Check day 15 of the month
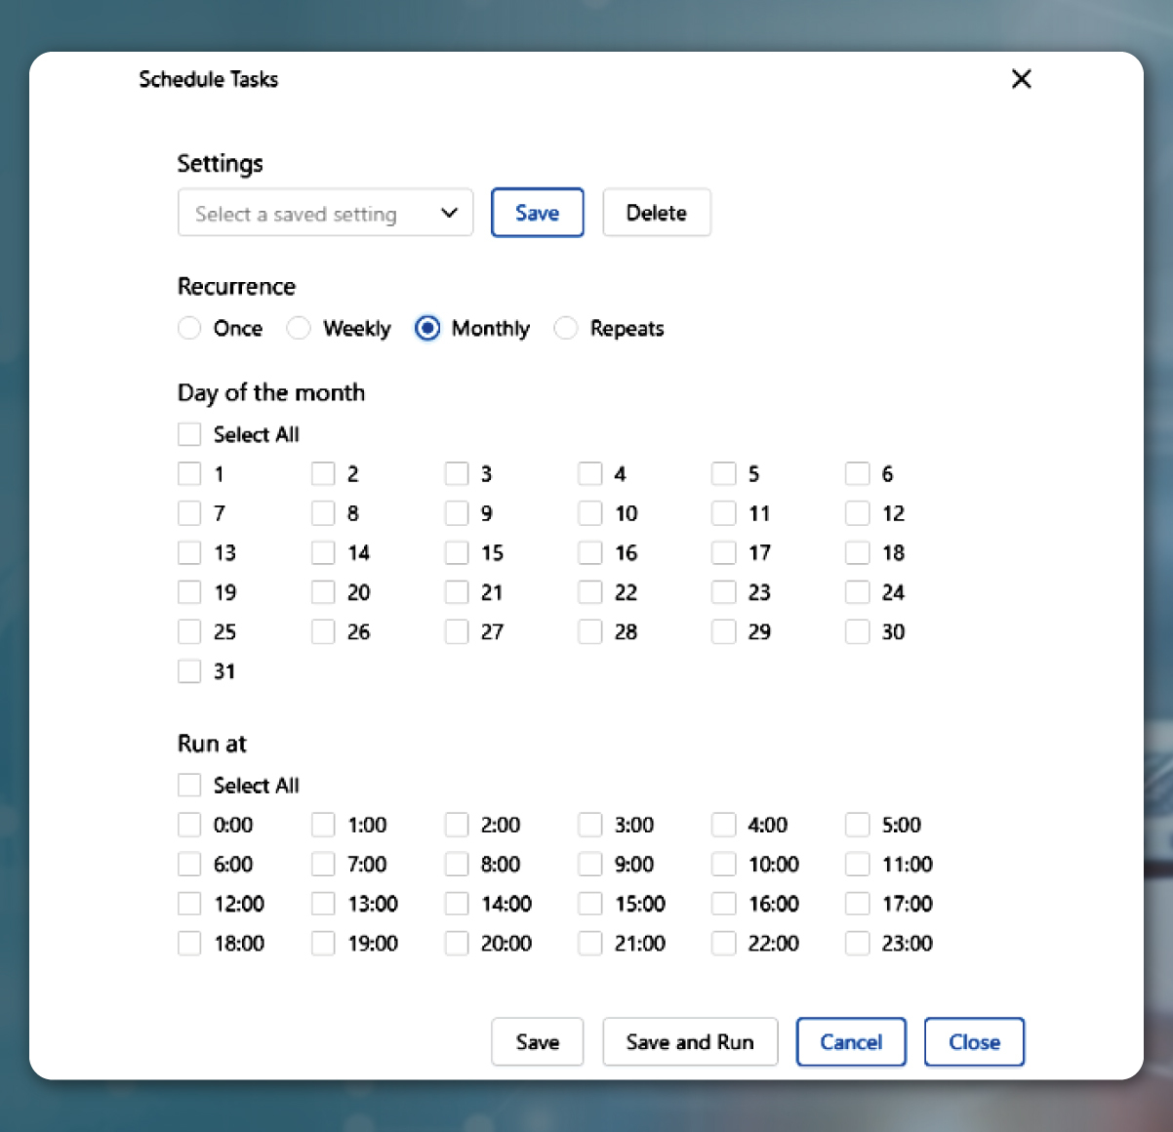 pos(456,552)
